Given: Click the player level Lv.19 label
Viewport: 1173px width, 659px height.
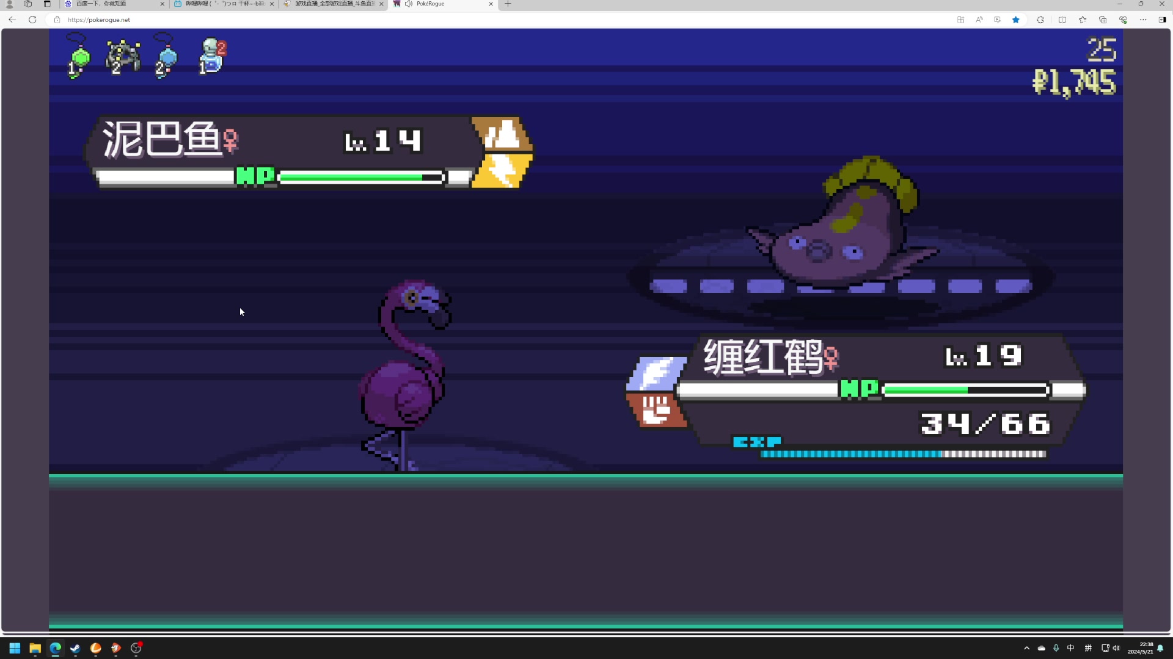Looking at the screenshot, I should [983, 356].
